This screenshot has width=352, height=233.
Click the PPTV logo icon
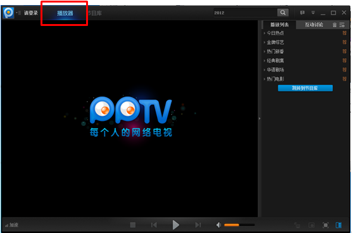pyautogui.click(x=8, y=13)
